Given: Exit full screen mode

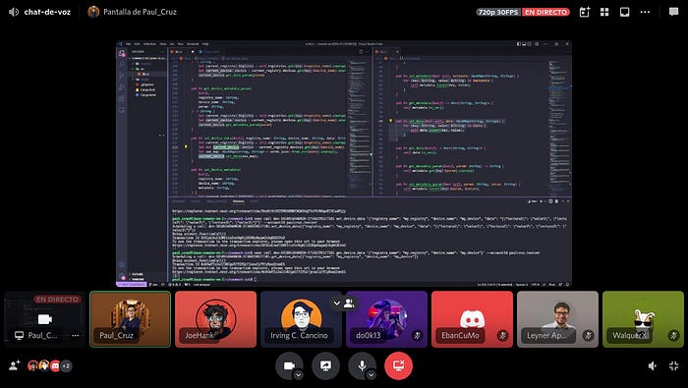Looking at the screenshot, I should (674, 365).
